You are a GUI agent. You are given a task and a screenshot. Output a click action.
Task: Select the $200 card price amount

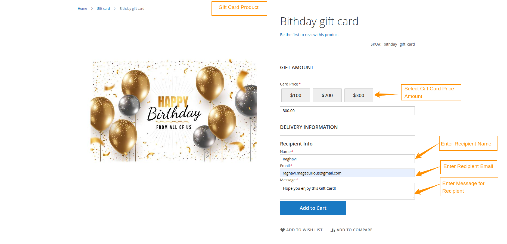click(327, 95)
